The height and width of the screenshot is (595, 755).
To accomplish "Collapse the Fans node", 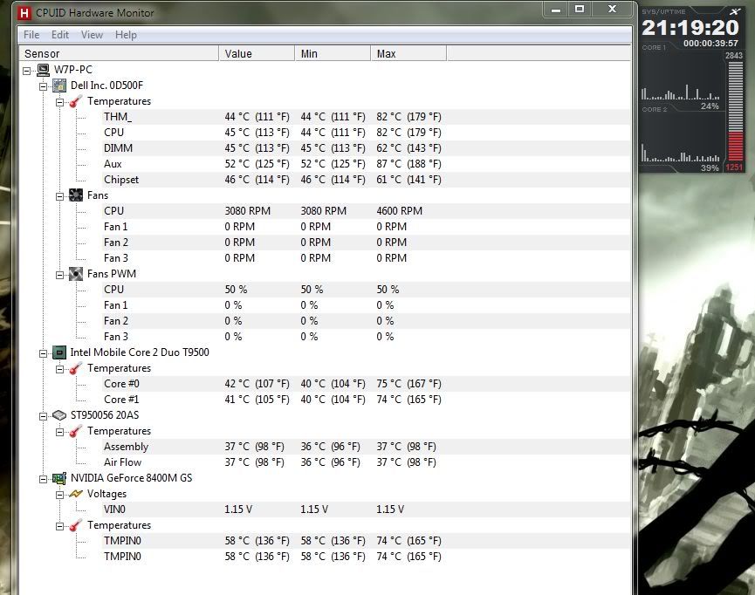I will [59, 196].
